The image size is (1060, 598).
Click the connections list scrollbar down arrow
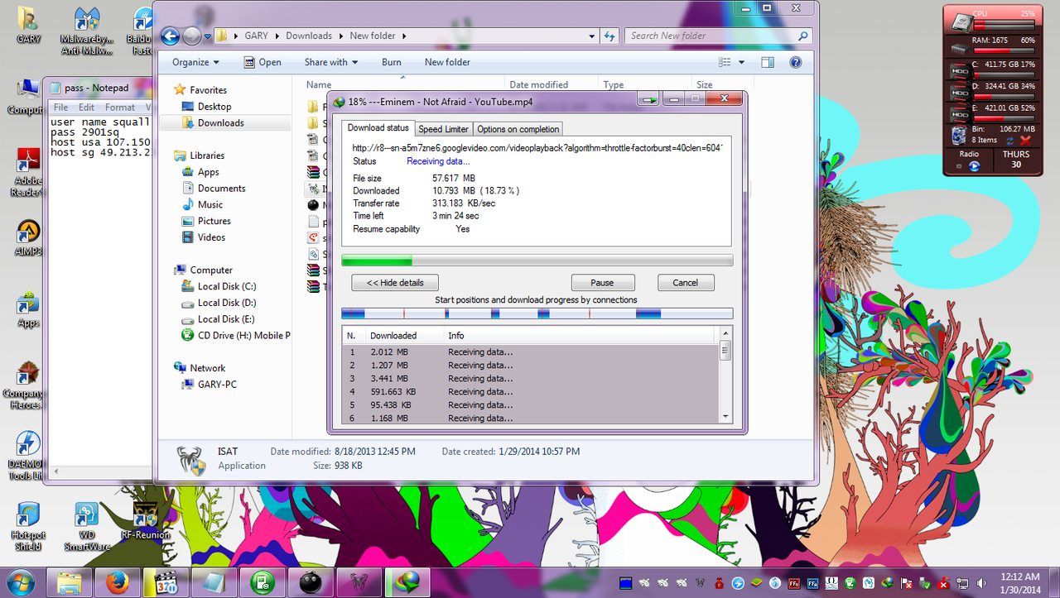pos(725,417)
